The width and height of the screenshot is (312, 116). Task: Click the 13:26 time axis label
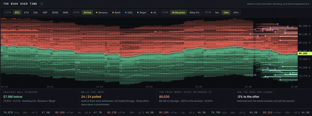199,87
